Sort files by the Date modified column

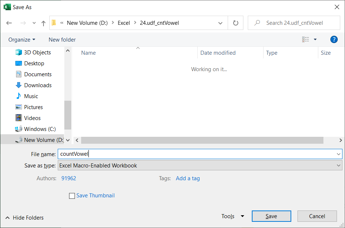tap(218, 53)
